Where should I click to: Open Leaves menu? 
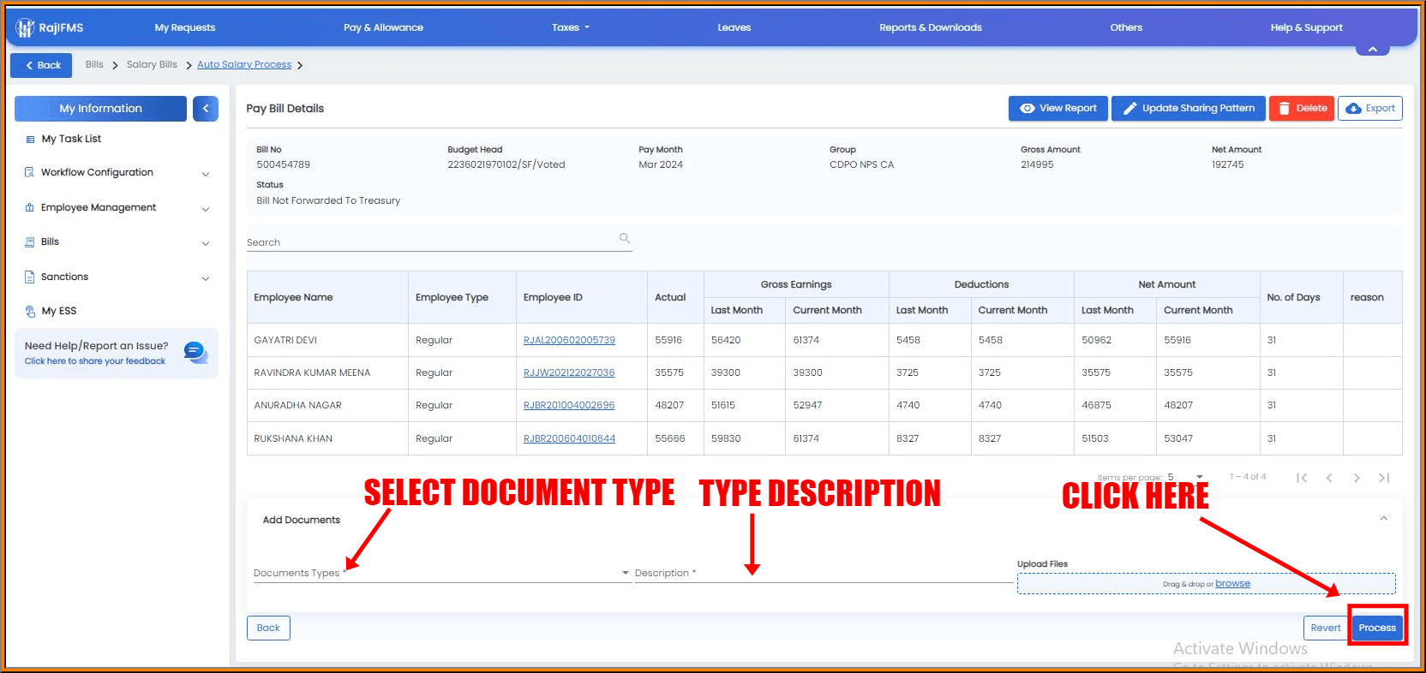(x=734, y=27)
